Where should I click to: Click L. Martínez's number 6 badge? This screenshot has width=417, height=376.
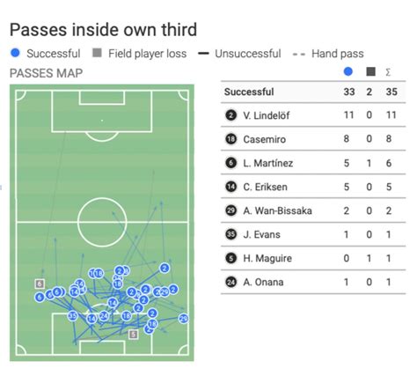(230, 163)
